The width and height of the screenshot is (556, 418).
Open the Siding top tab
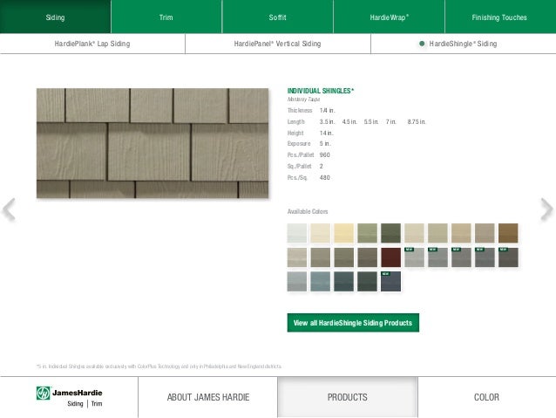coord(55,17)
